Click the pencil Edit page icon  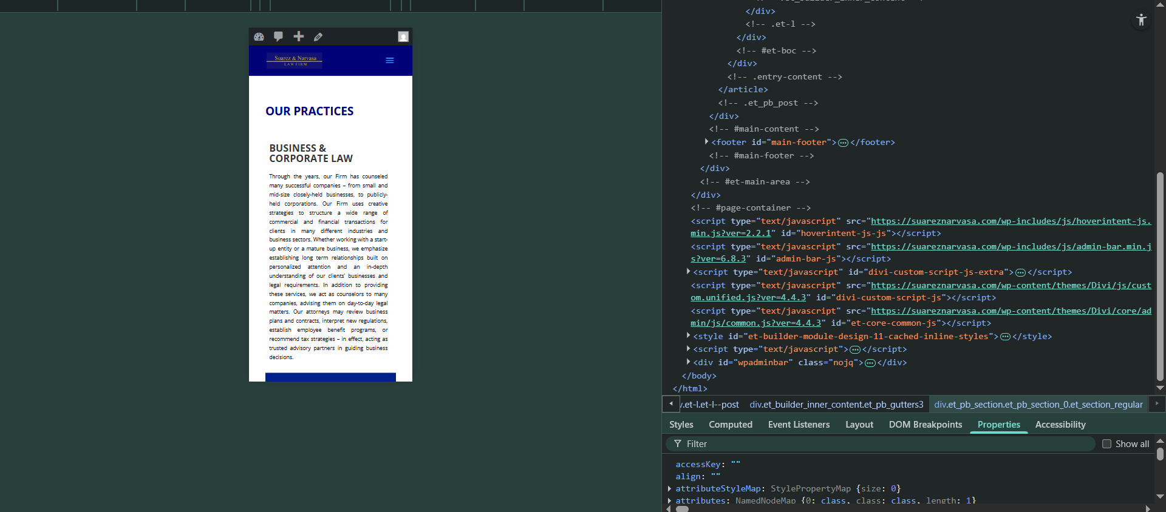[318, 37]
